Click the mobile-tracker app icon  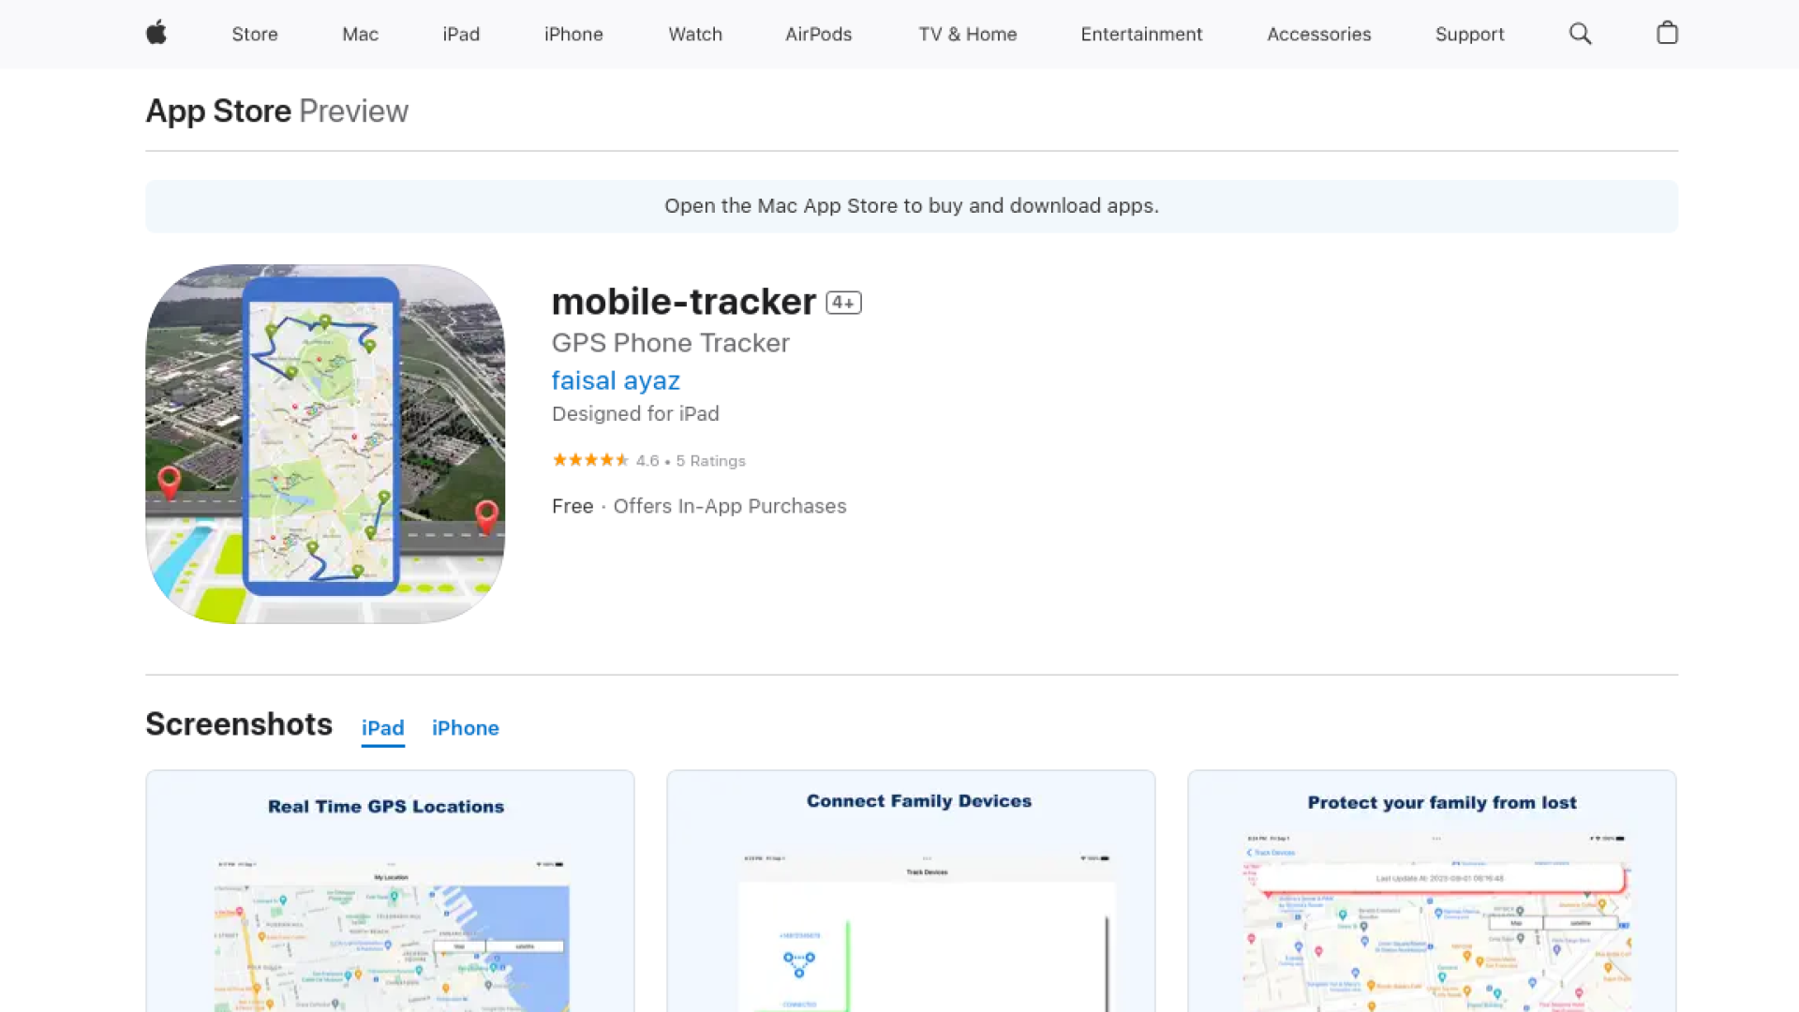click(325, 443)
